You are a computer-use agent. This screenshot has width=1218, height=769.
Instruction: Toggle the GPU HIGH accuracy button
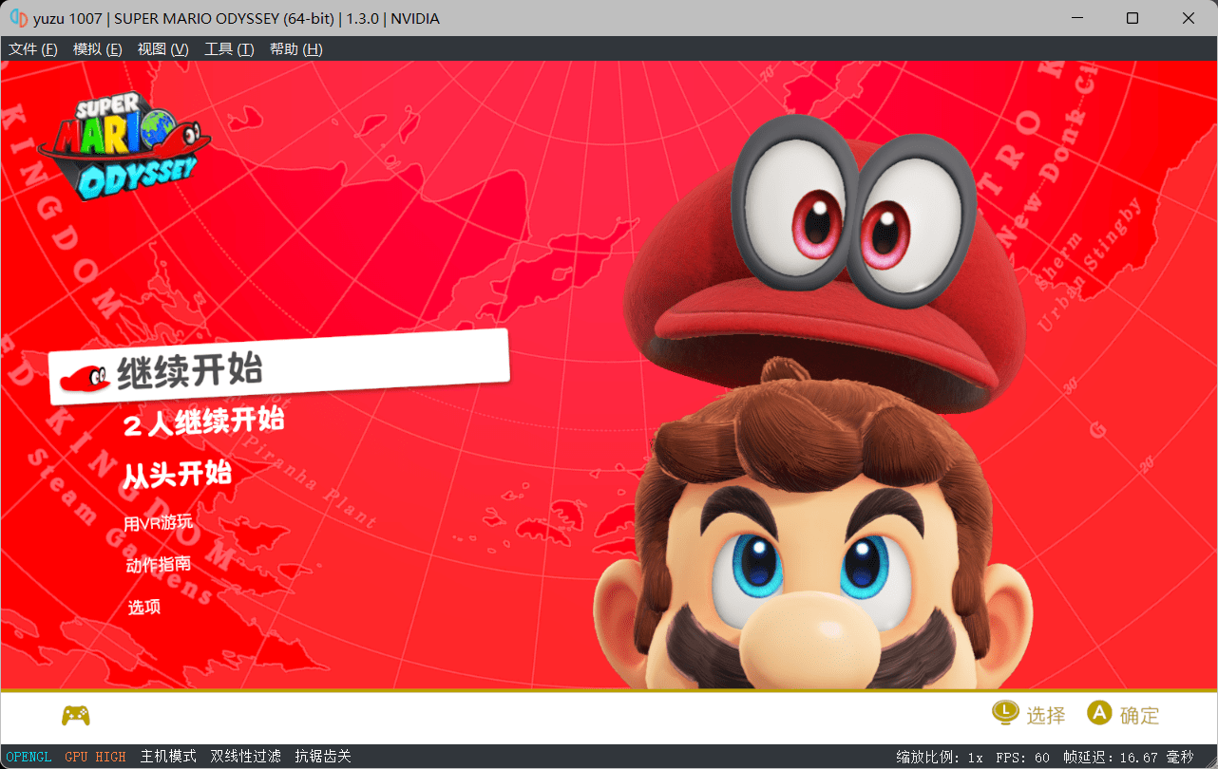pos(95,757)
